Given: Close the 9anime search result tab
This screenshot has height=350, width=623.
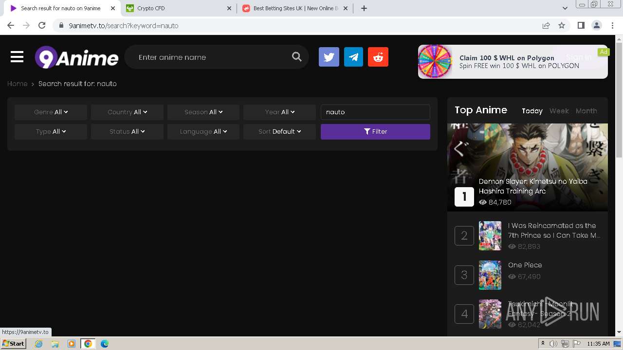Looking at the screenshot, I should tap(113, 8).
